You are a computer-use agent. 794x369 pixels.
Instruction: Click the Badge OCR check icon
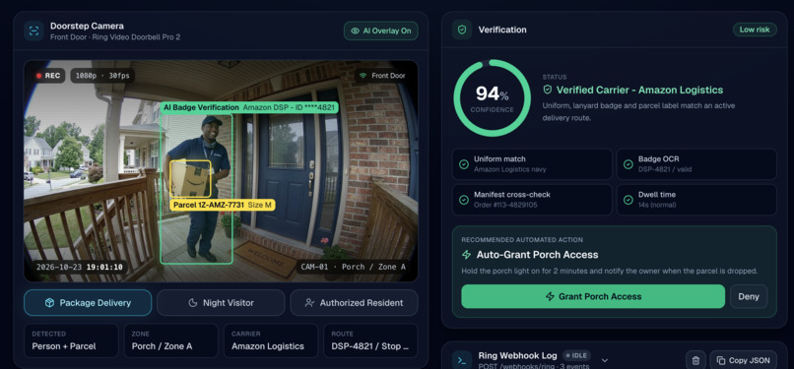[x=628, y=164]
